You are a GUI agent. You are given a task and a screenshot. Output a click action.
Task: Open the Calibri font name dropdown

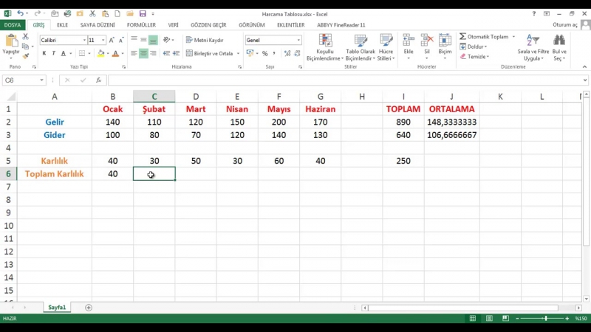(x=84, y=40)
